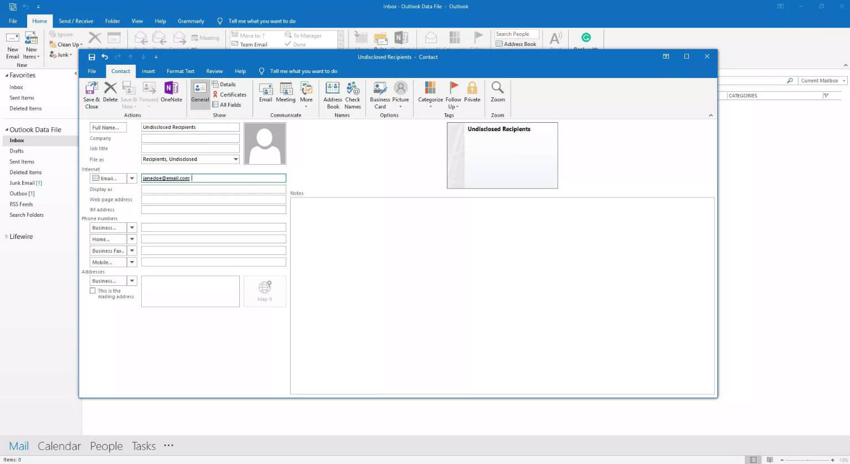Open the 'File as' dropdown
Image resolution: width=850 pixels, height=464 pixels.
point(235,159)
